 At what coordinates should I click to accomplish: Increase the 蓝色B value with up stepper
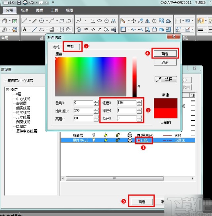139,117
